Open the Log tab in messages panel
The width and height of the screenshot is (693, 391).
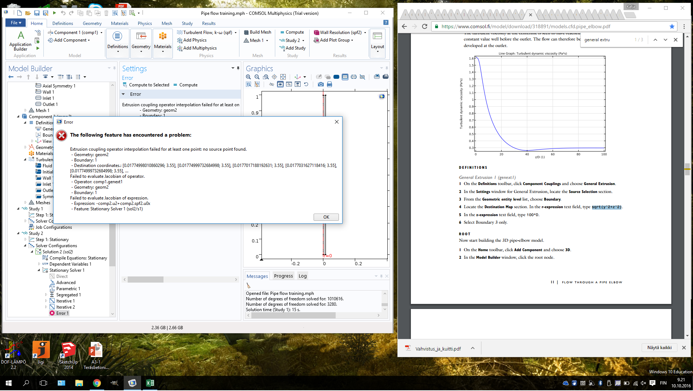(302, 276)
